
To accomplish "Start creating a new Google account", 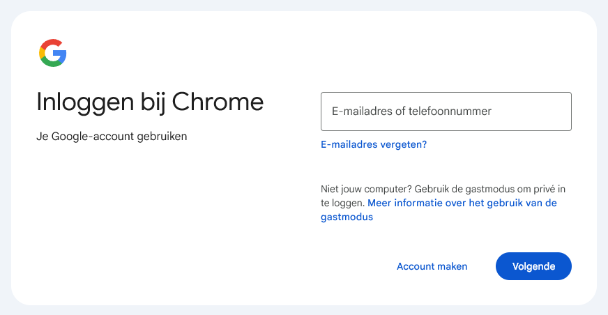I will click(x=432, y=266).
